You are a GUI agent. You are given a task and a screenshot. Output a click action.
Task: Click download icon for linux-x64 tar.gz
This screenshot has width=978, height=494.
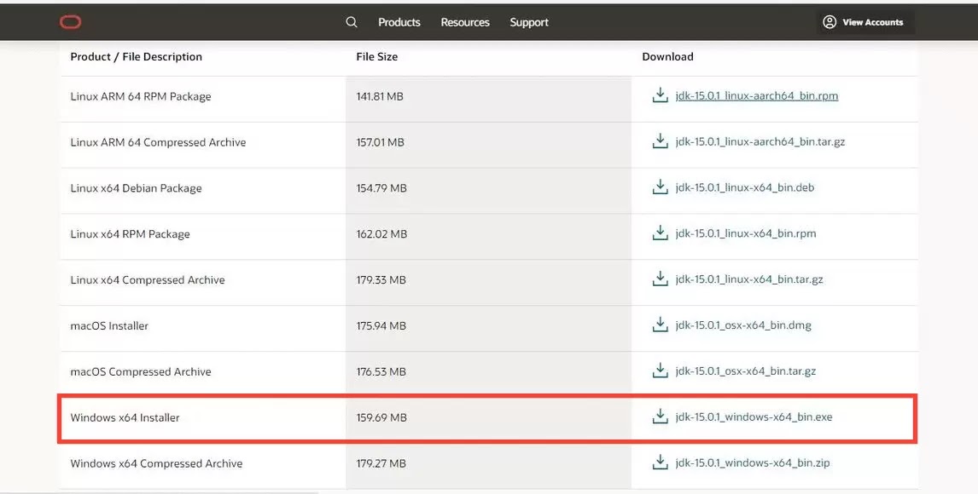pos(660,279)
